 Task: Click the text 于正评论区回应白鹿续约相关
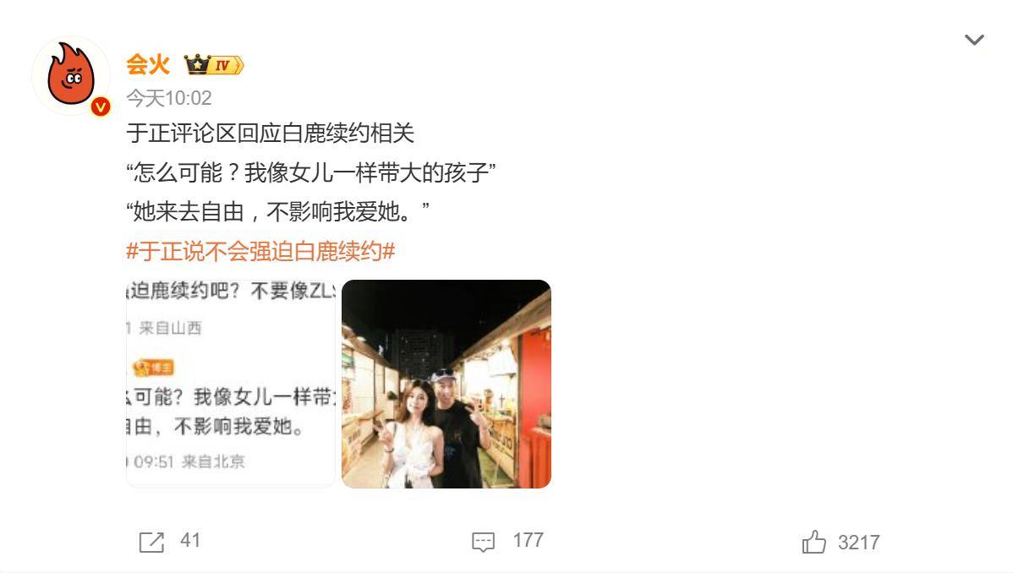[x=270, y=133]
